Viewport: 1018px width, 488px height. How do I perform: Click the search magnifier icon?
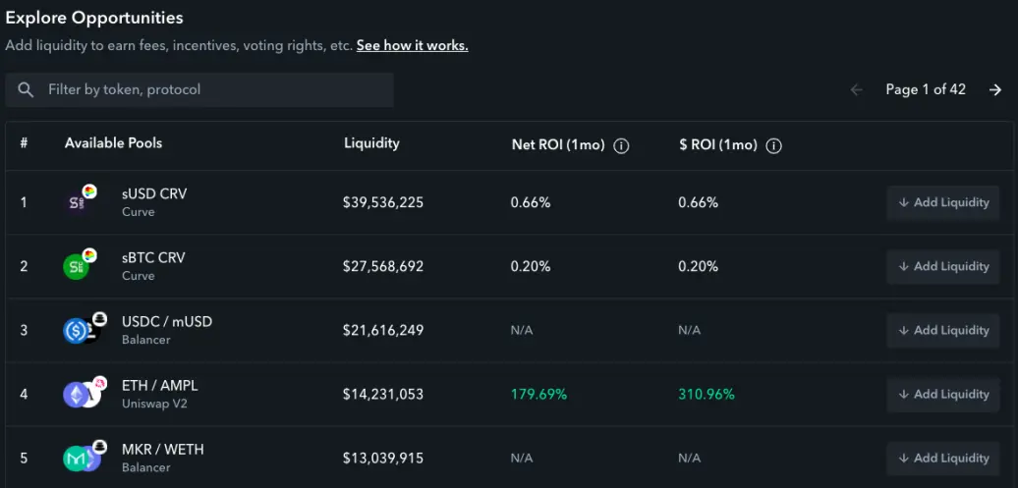[x=26, y=90]
